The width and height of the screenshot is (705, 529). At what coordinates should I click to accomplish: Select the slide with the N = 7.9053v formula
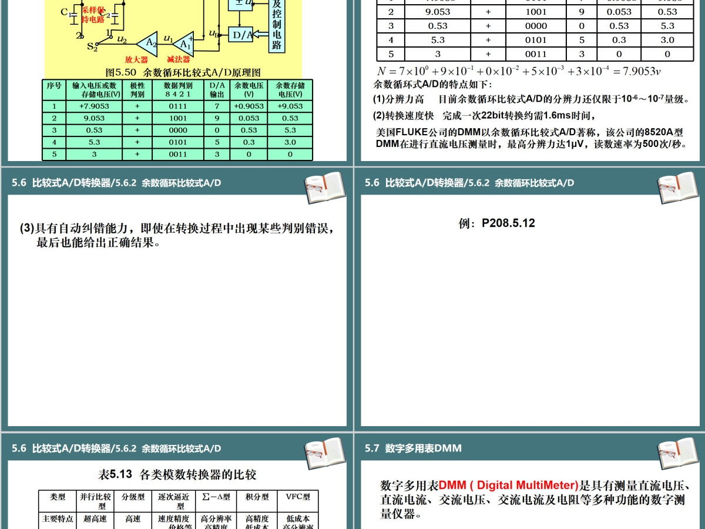tap(529, 82)
